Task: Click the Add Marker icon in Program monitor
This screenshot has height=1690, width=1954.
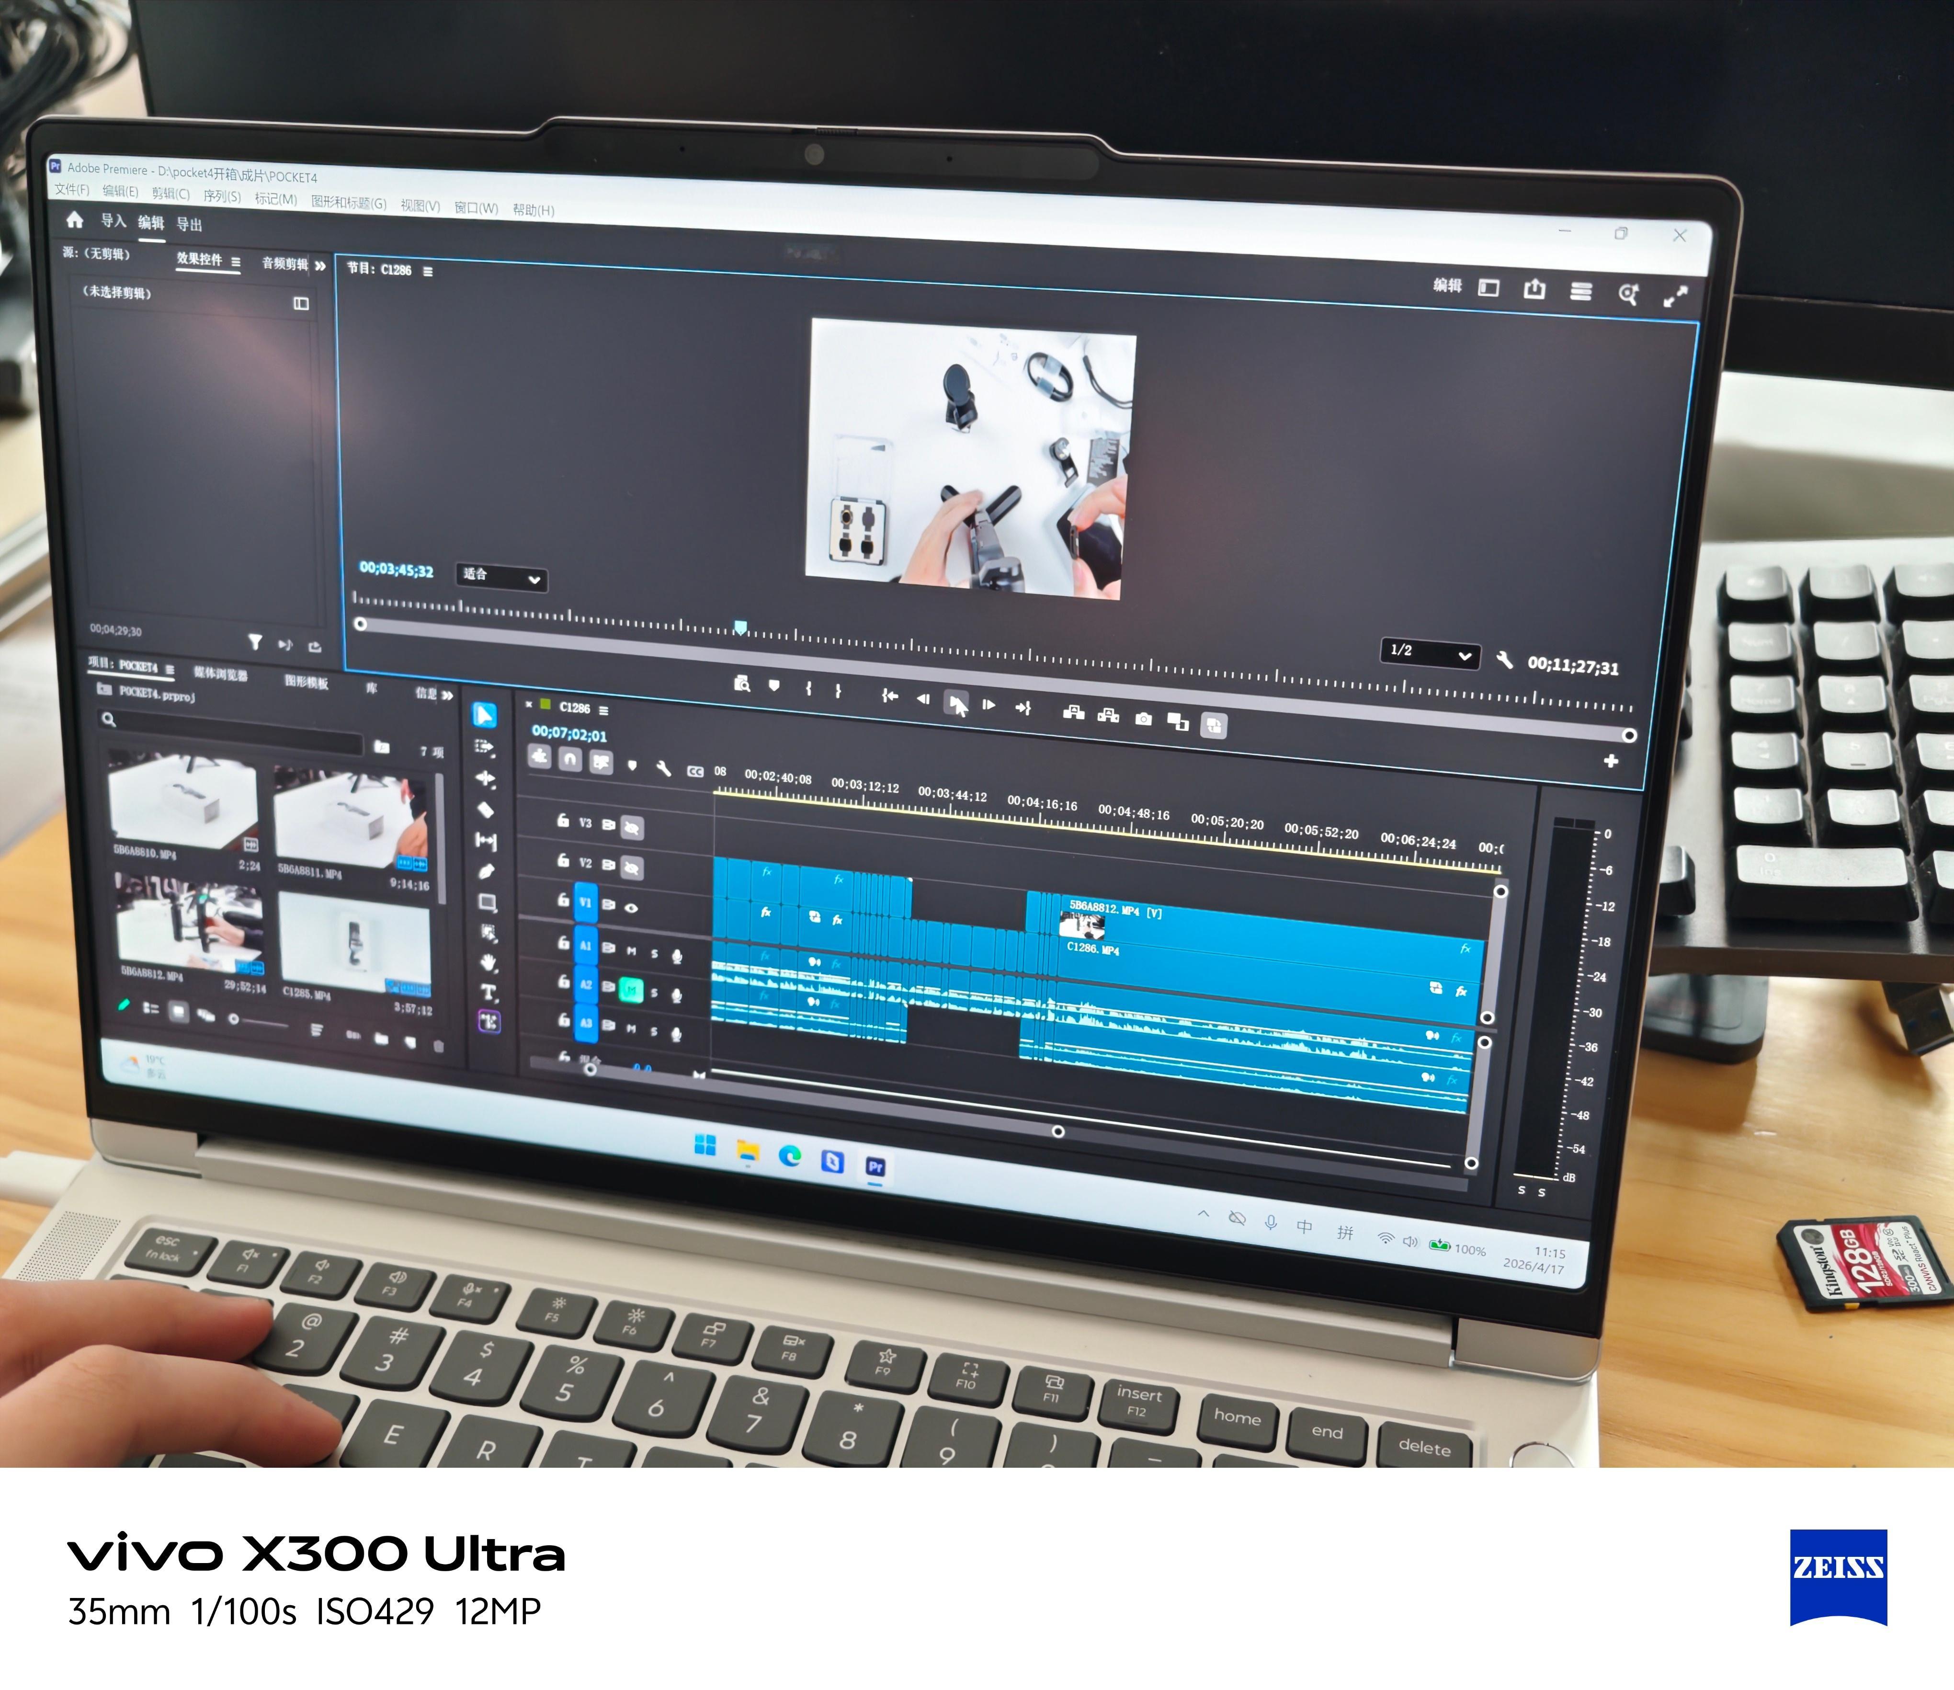Action: pyautogui.click(x=774, y=685)
